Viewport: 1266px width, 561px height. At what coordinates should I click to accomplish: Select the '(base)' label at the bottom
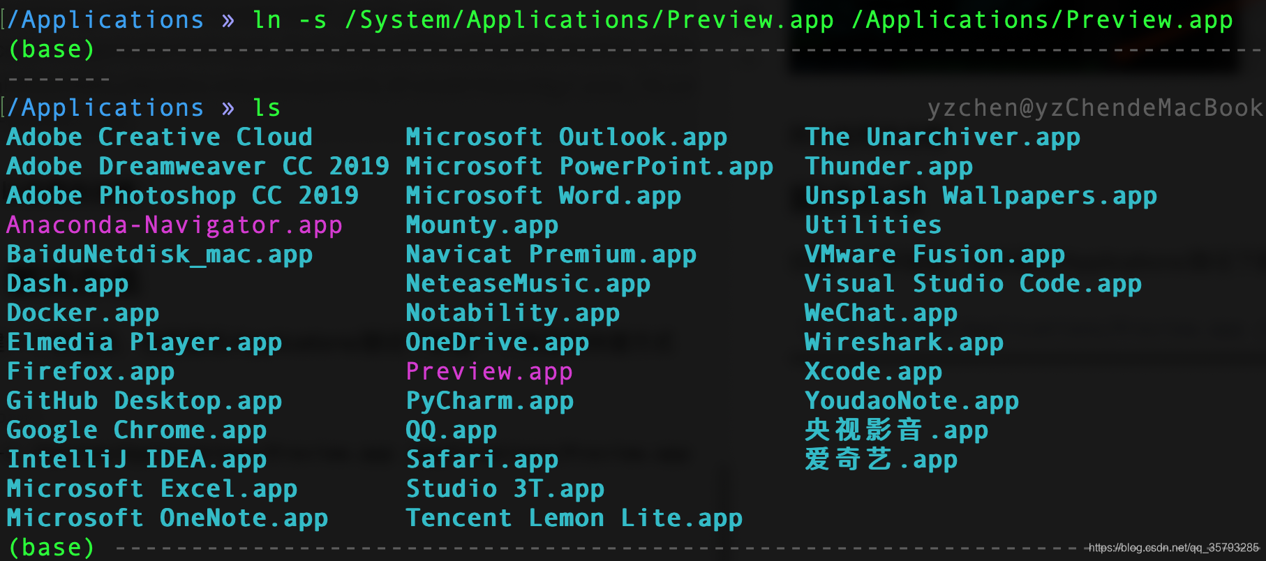(52, 548)
